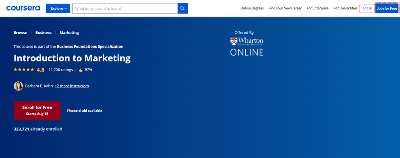This screenshot has height=158, width=400.
Task: Click the 4.8 rating value
Action: coord(40,70)
